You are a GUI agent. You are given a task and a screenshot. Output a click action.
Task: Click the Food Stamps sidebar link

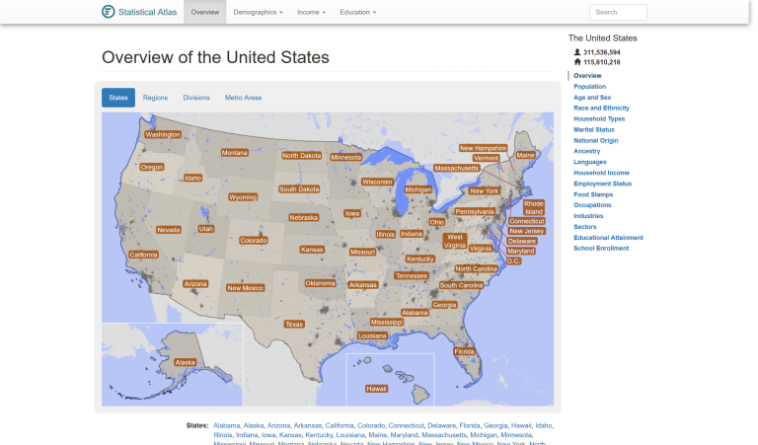coord(592,194)
